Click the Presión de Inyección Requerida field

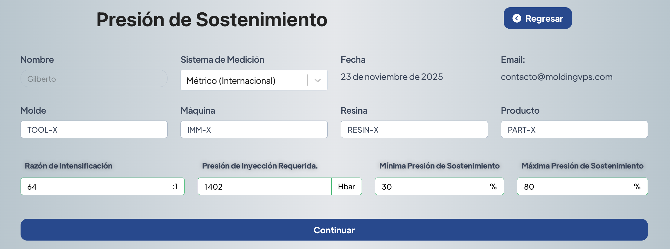[x=265, y=187]
